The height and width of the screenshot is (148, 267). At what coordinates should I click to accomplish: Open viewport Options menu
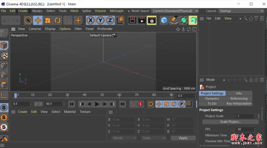pyautogui.click(x=65, y=29)
